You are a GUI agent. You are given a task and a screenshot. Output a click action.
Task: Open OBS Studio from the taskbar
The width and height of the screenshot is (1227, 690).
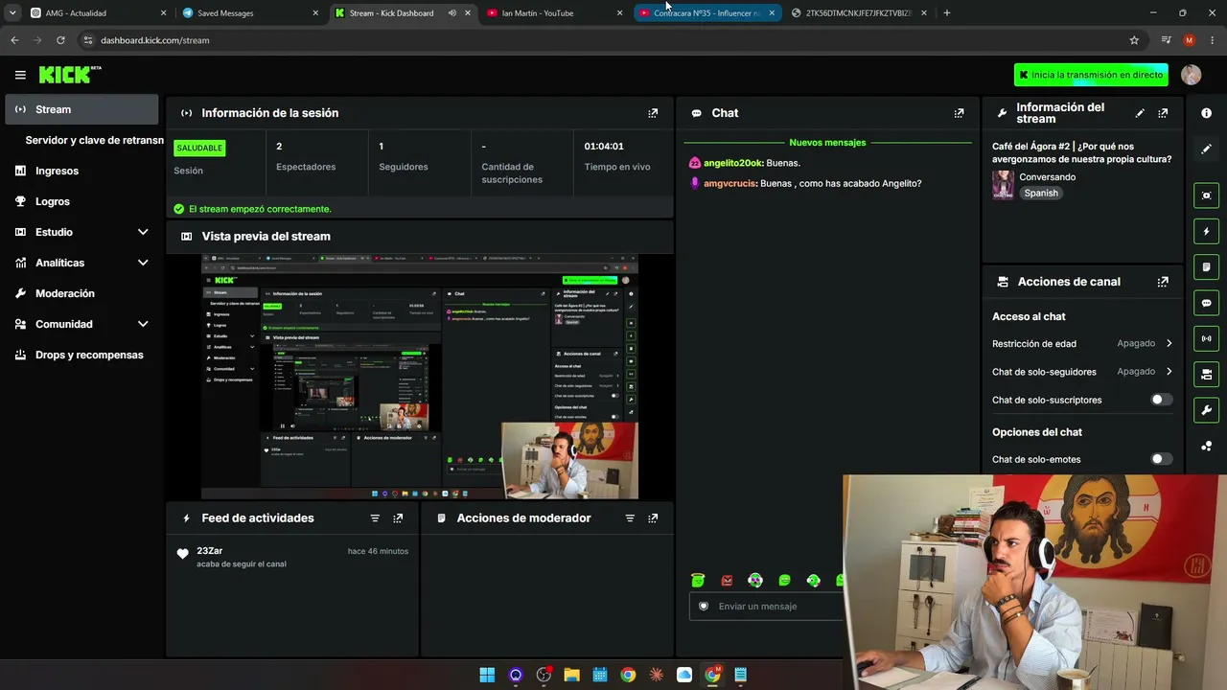pos(544,675)
